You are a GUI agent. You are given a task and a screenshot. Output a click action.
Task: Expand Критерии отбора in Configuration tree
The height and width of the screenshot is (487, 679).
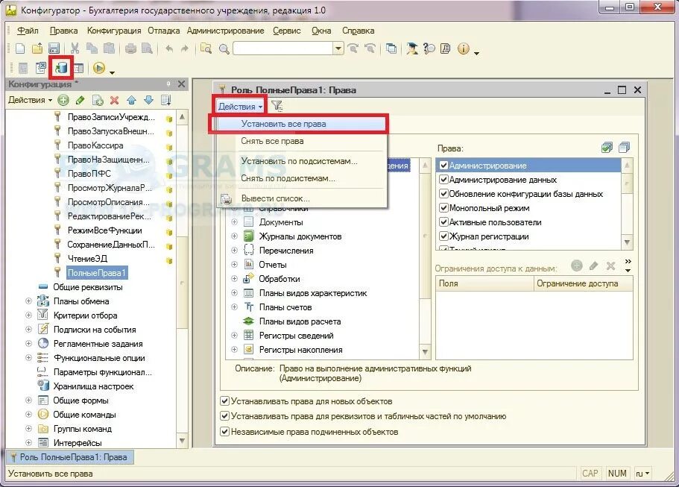pos(28,315)
